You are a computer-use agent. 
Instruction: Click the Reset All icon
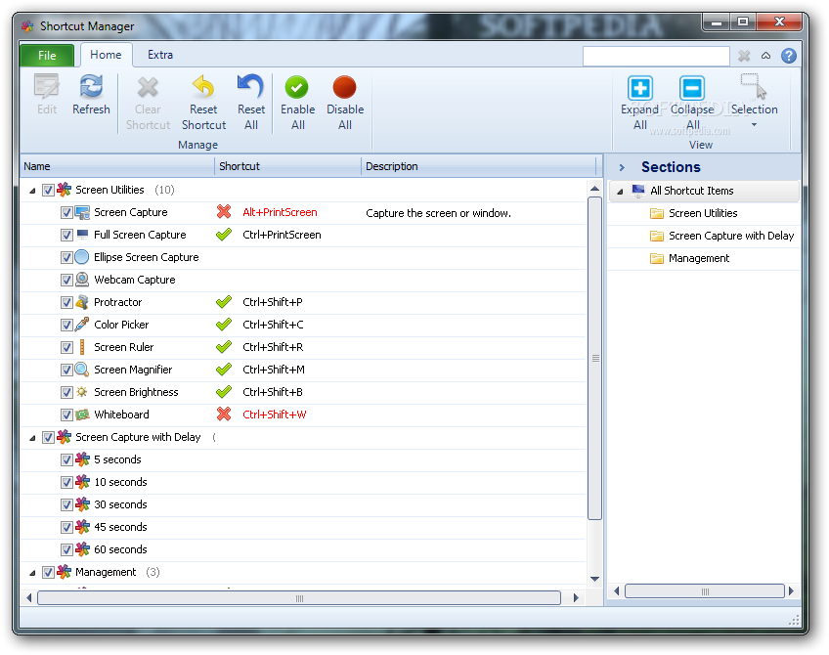250,86
